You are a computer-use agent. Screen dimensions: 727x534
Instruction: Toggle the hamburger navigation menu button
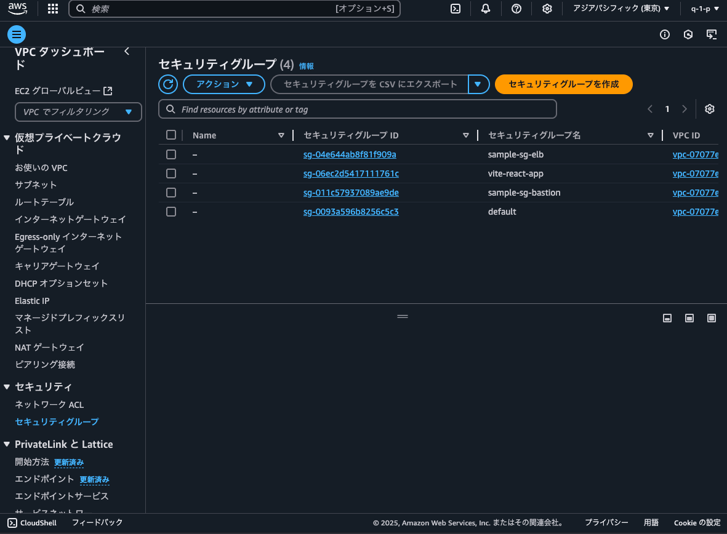[x=17, y=34]
